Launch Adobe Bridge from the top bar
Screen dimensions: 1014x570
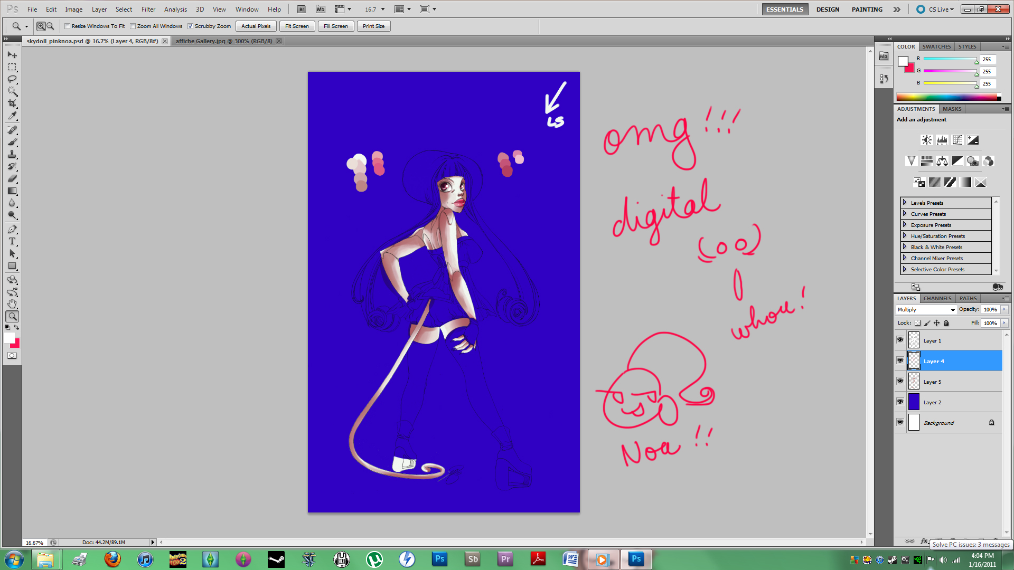(302, 9)
